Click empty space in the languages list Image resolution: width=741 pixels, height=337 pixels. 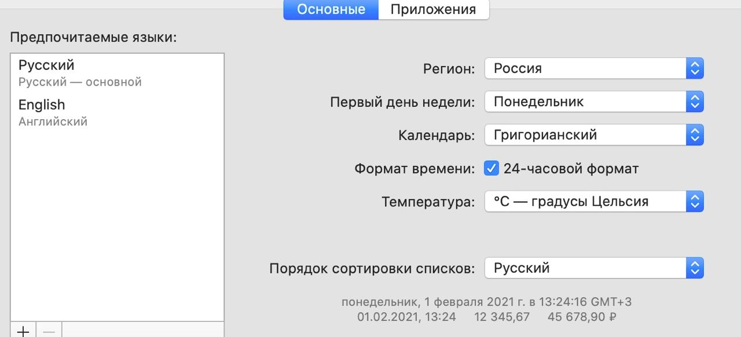pyautogui.click(x=117, y=231)
